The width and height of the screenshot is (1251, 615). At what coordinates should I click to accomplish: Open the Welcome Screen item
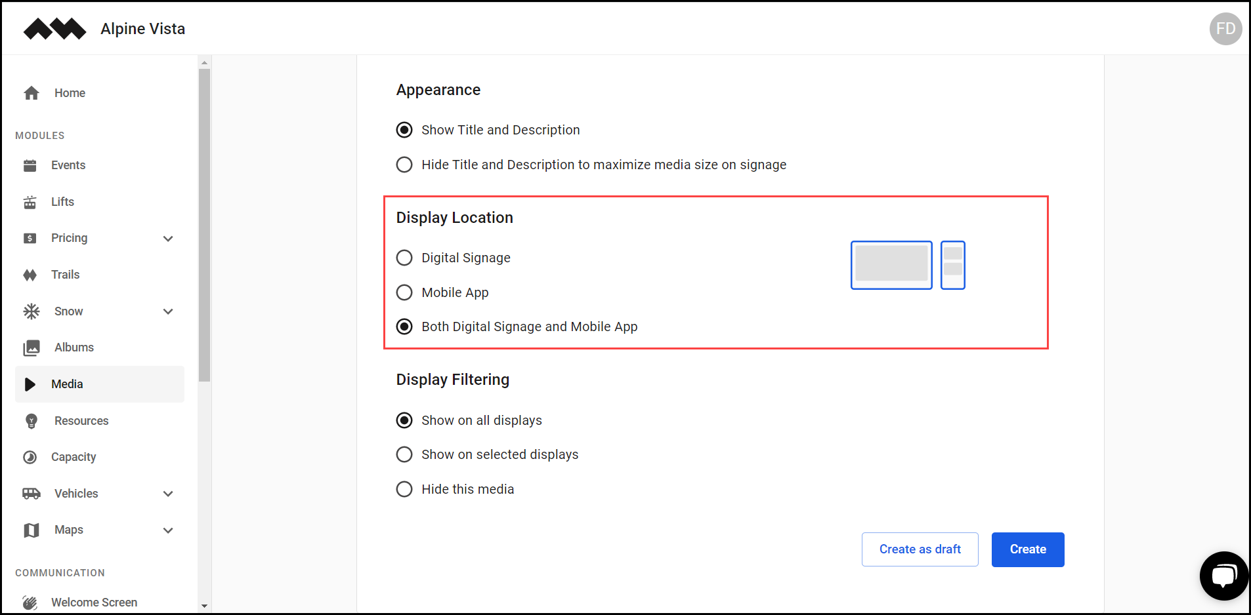pos(100,603)
